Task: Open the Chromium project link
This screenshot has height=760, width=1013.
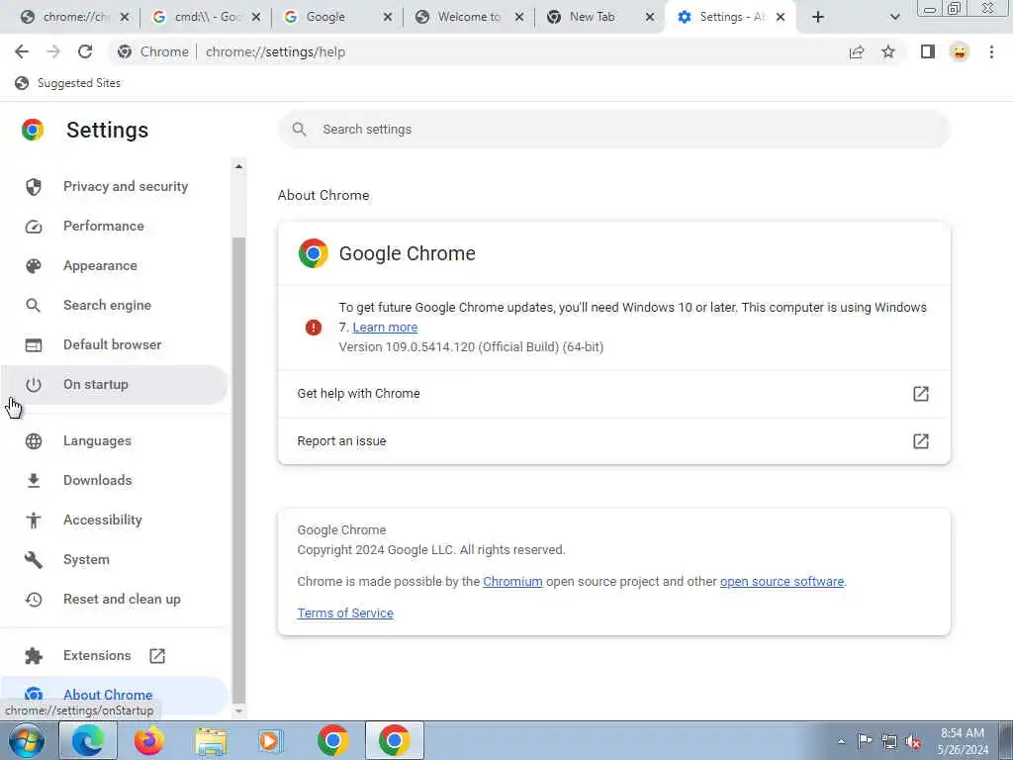Action: (x=512, y=582)
